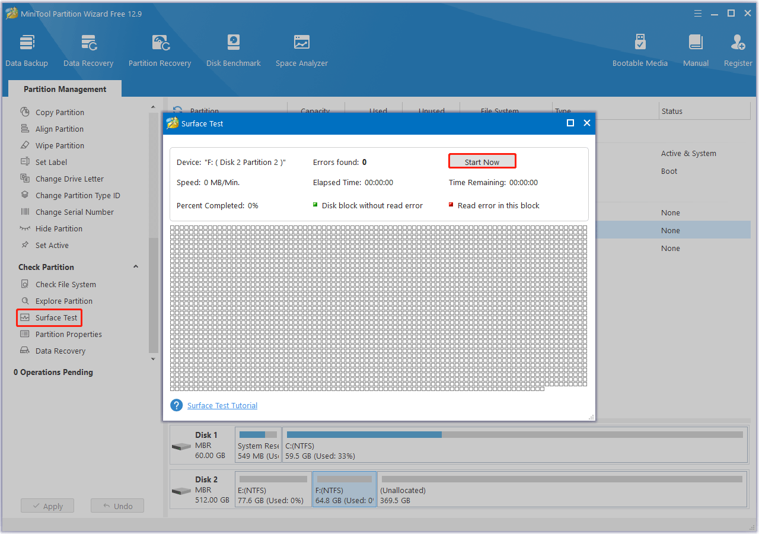This screenshot has height=534, width=759.
Task: Click the Undo button
Action: pyautogui.click(x=117, y=506)
